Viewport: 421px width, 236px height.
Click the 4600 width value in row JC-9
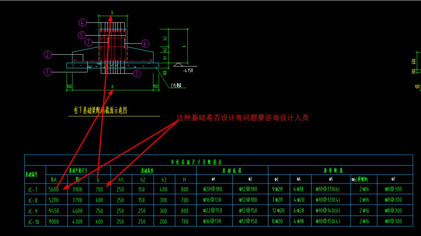[x=77, y=211]
